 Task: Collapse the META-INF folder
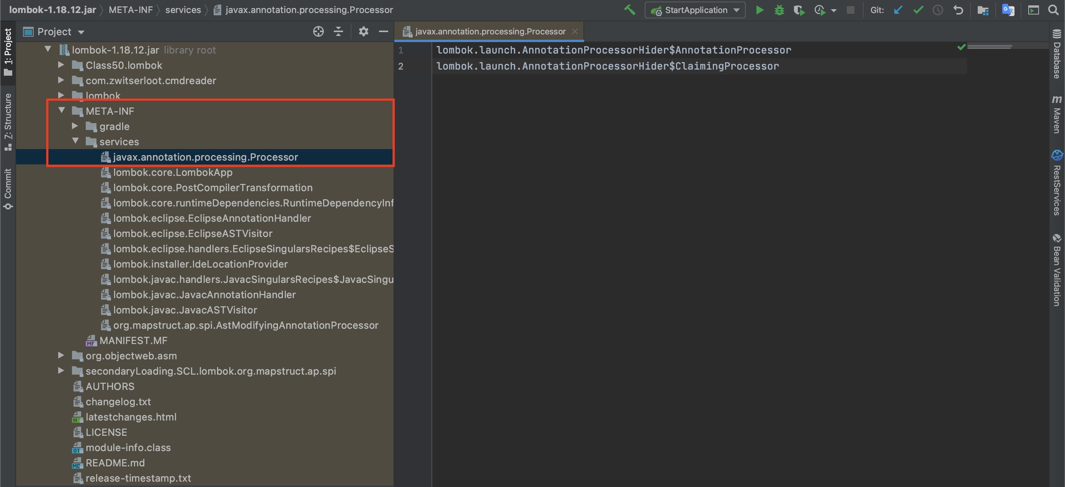pyautogui.click(x=62, y=110)
